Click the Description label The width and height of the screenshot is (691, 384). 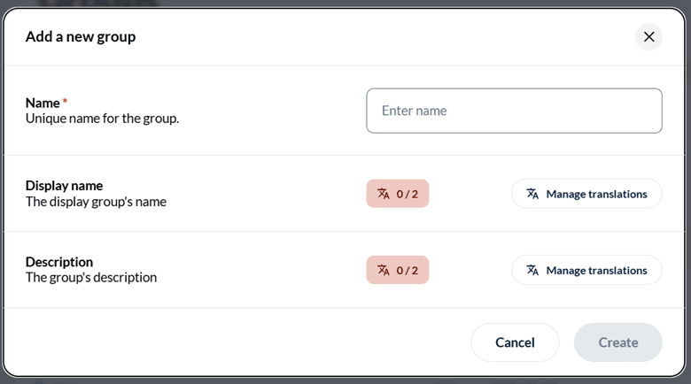coord(59,262)
